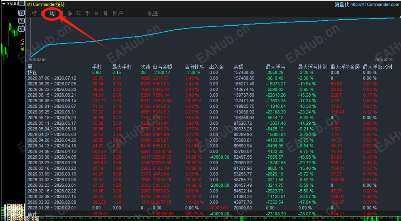
Task: Select week row 2026.04.06 ~ 2026.04.12
Action: (x=52, y=151)
